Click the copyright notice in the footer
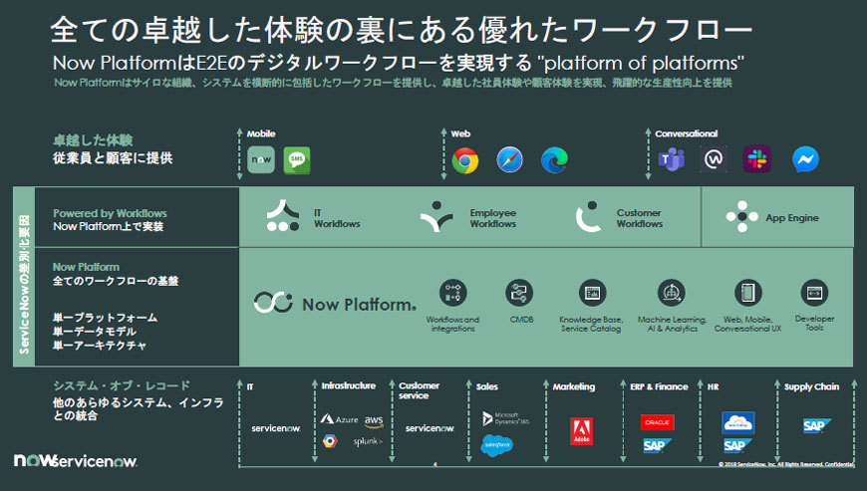Screen dimensions: 867x491 click(x=786, y=464)
